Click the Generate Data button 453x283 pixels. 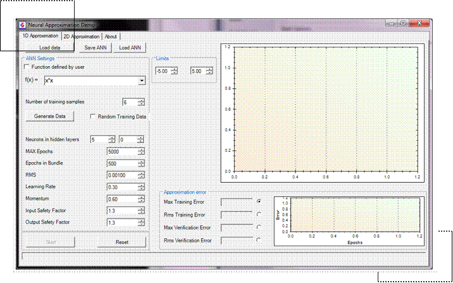[x=49, y=116]
